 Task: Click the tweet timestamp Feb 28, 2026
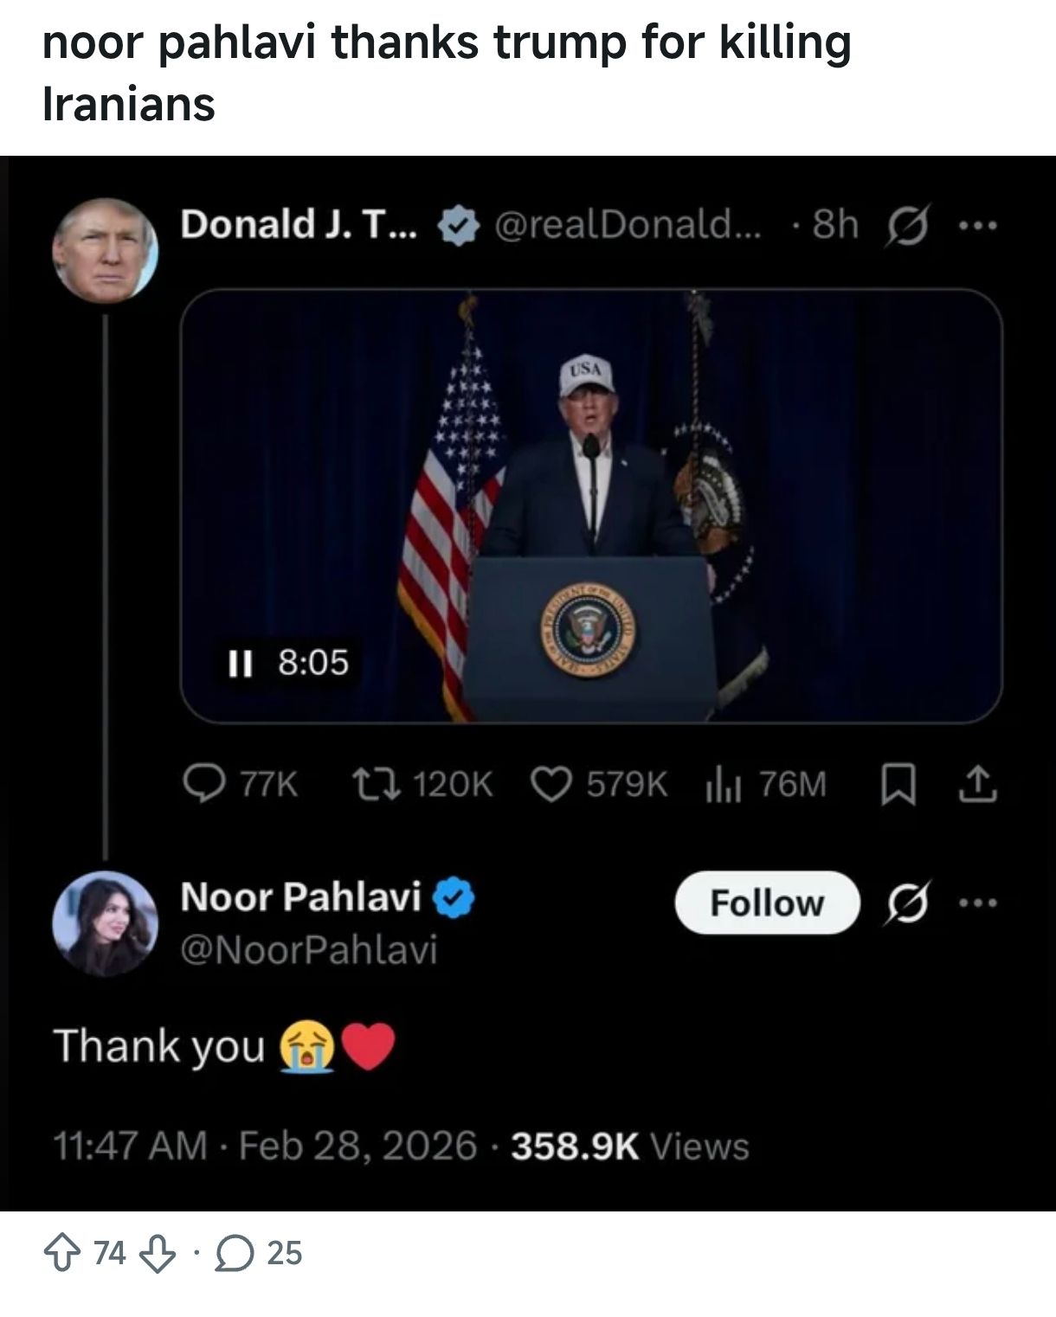click(x=357, y=1146)
